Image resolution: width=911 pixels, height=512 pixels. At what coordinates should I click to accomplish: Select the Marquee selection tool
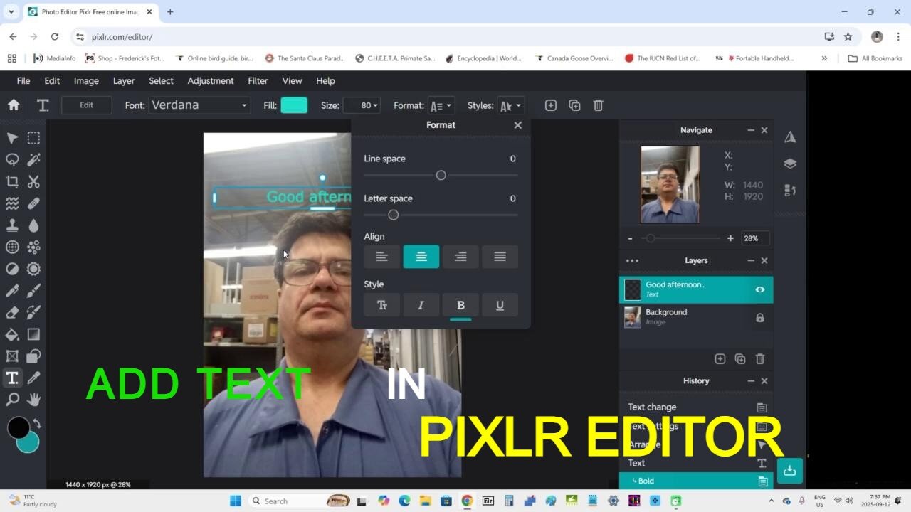(x=33, y=138)
